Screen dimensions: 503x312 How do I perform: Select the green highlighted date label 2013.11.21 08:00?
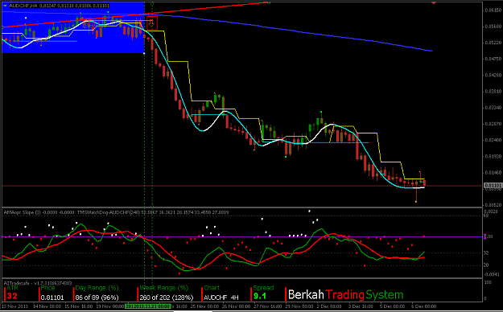tap(148, 306)
